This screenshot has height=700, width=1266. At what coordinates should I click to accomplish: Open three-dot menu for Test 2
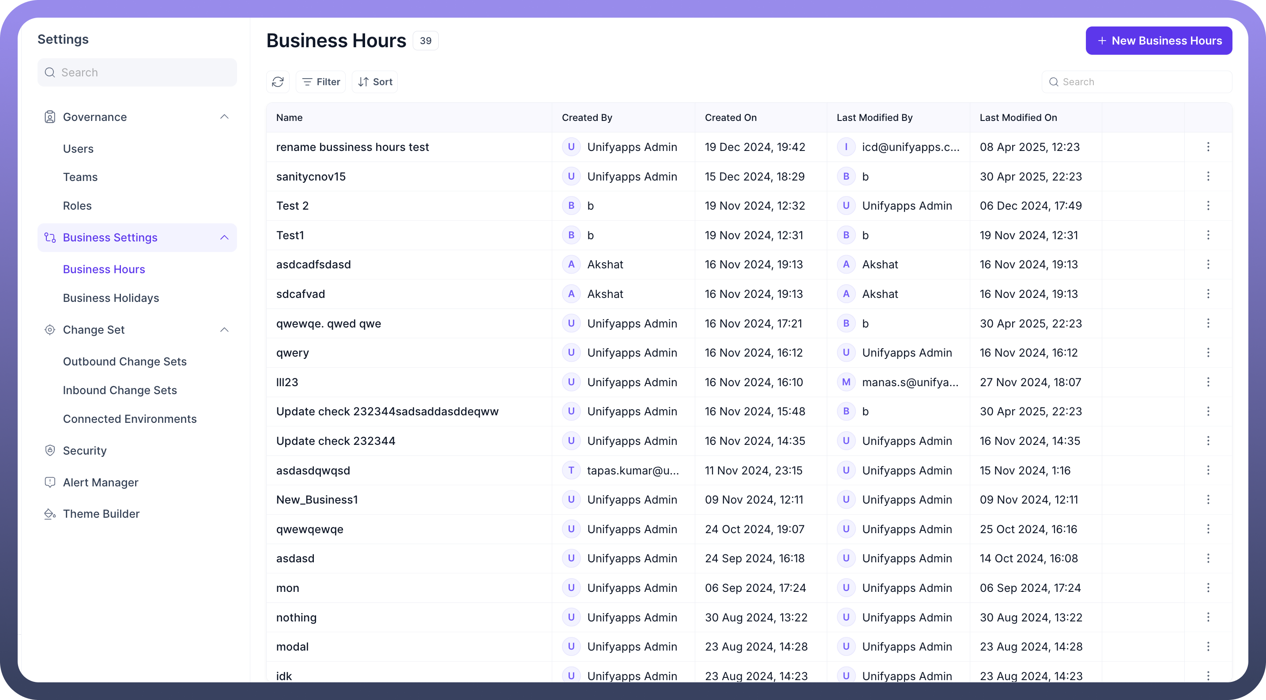click(x=1208, y=206)
